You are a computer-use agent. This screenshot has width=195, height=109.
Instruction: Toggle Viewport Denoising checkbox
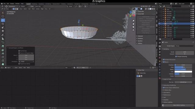click(x=176, y=57)
